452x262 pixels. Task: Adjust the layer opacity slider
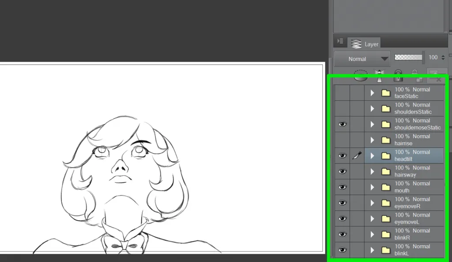pyautogui.click(x=408, y=57)
